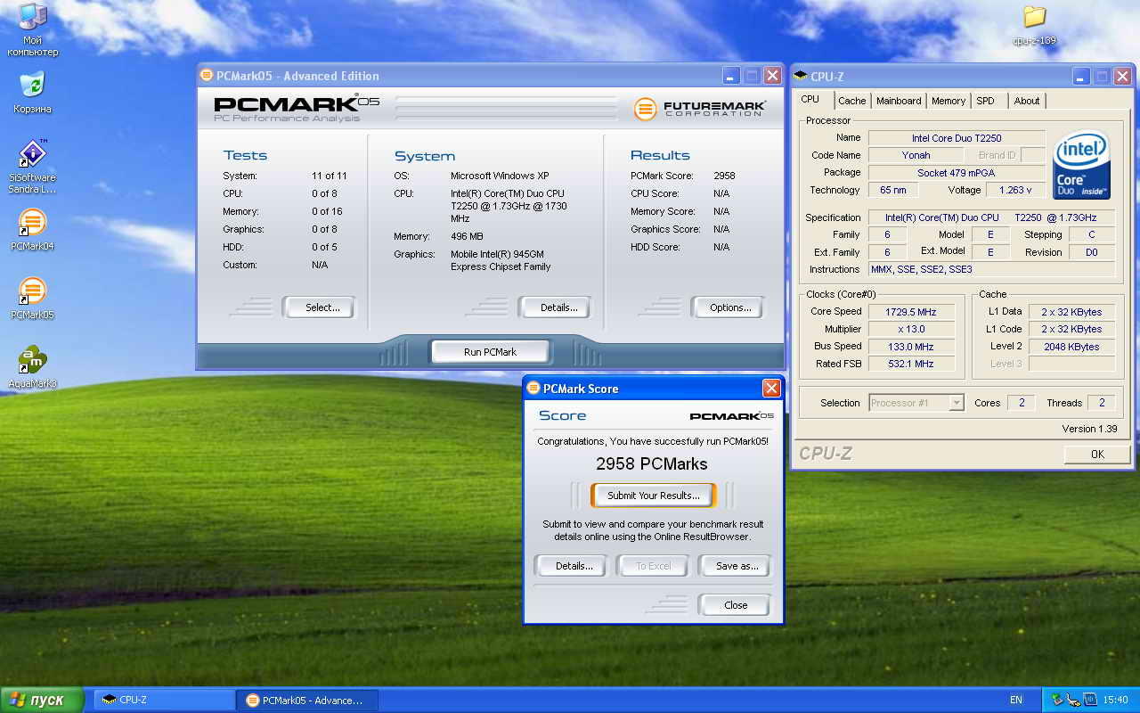Viewport: 1140px width, 713px height.
Task: Click the EN language indicator in tray
Action: [x=1016, y=700]
